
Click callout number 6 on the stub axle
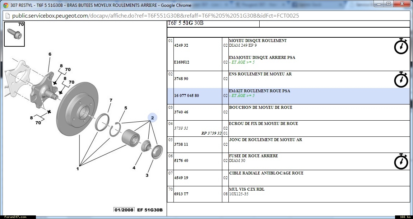[50, 54]
